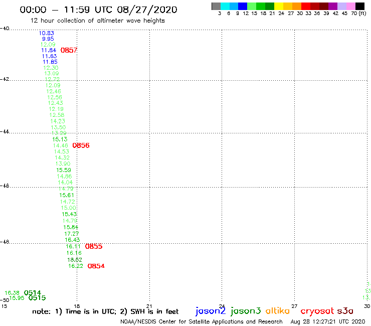Screen dimensions: 371x326
Task: Click the 16.43 wave height reading
Action: [72, 240]
